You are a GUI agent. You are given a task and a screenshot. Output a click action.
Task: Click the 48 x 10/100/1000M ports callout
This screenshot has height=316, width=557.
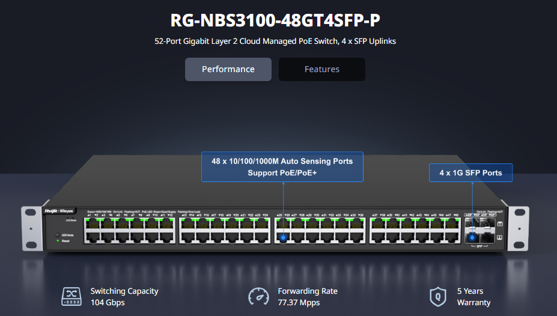point(282,167)
